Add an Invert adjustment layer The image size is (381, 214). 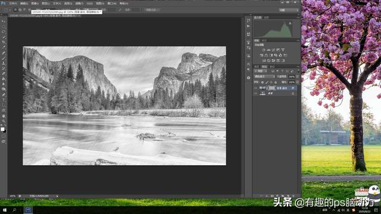pos(264,61)
